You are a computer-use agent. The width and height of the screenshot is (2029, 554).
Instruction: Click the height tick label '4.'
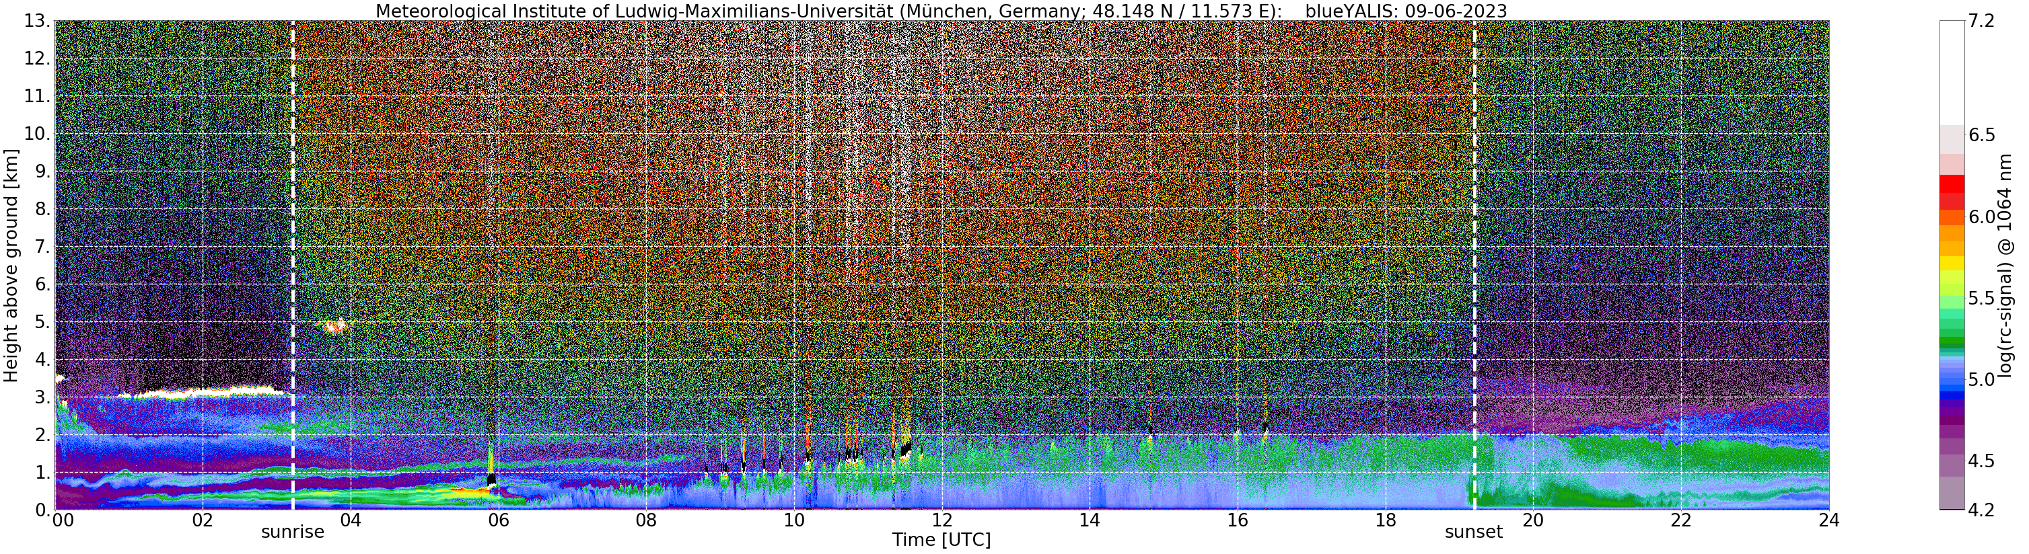click(x=41, y=360)
